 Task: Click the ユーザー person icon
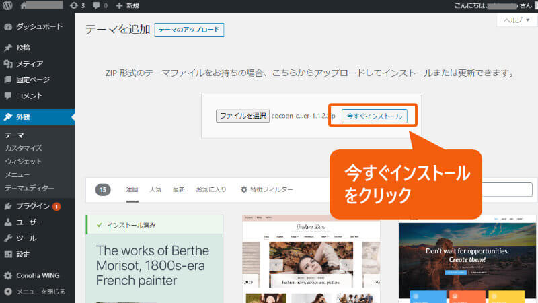click(8, 222)
